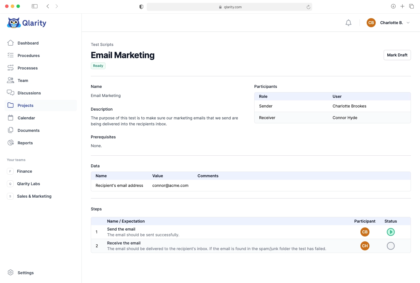Click the empty status circle for step 2
This screenshot has height=283, width=420.
[x=390, y=246]
